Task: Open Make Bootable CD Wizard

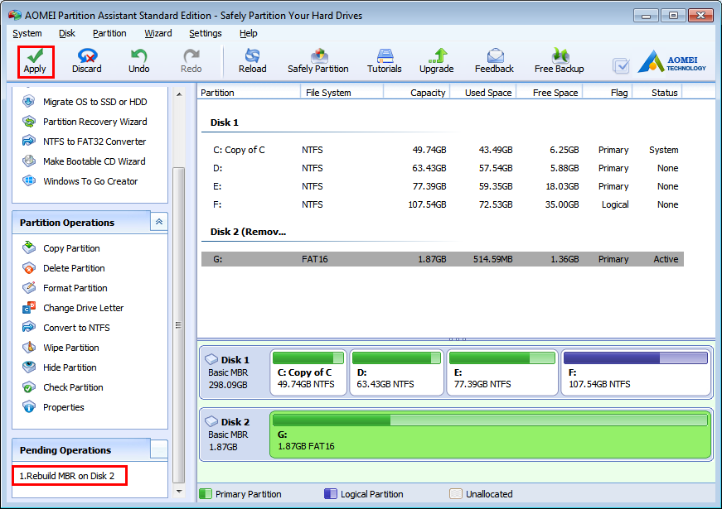Action: (x=85, y=161)
